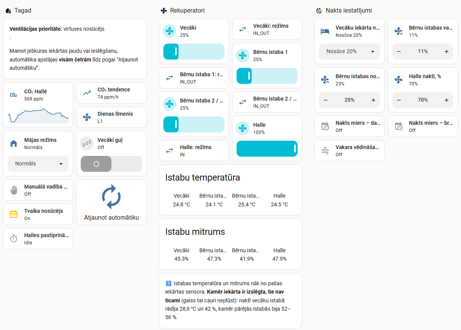Click the CO₂ tendence trend arrow icon
Image resolution: width=461 pixels, height=330 pixels.
[x=87, y=93]
